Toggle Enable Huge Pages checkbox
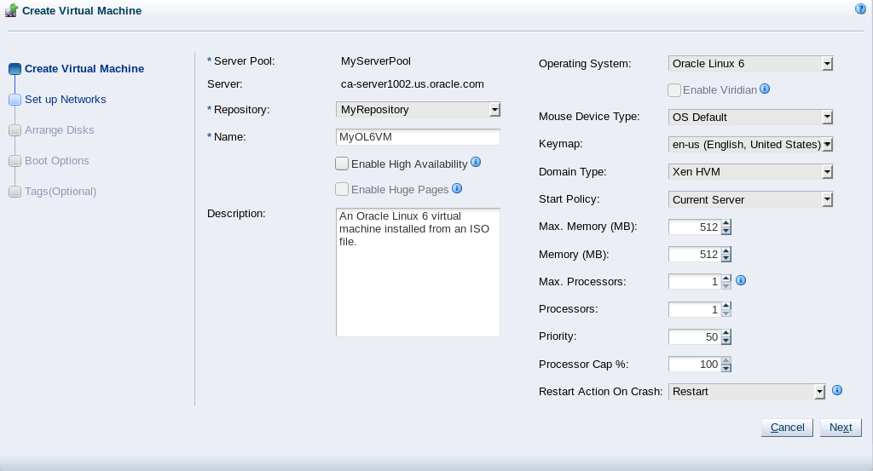Screen dimensions: 873x471 click(342, 189)
